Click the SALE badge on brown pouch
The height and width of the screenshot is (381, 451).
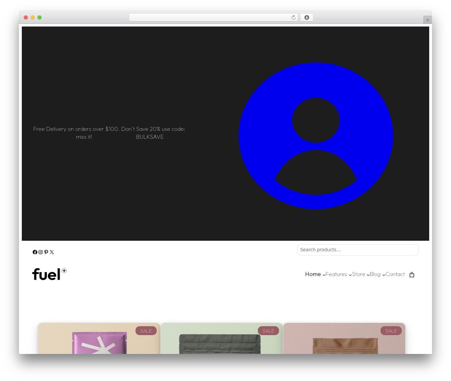pyautogui.click(x=391, y=331)
